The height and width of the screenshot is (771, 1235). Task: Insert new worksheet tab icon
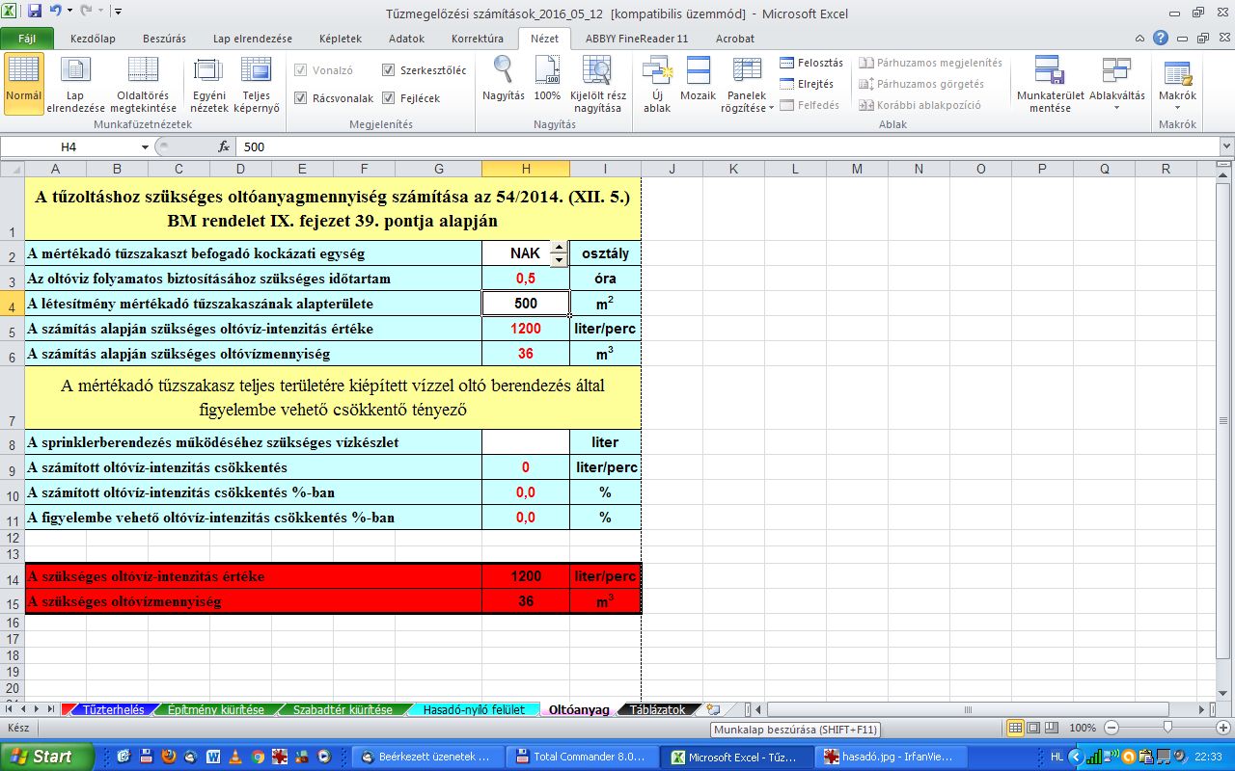713,709
